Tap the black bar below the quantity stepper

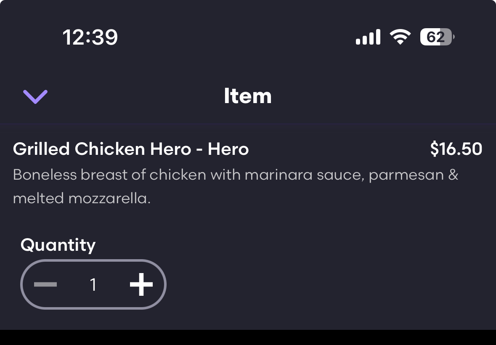(248, 337)
